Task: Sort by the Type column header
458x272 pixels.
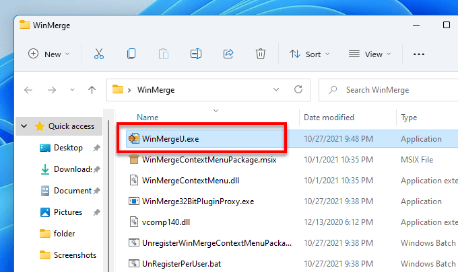Action: pyautogui.click(x=409, y=118)
